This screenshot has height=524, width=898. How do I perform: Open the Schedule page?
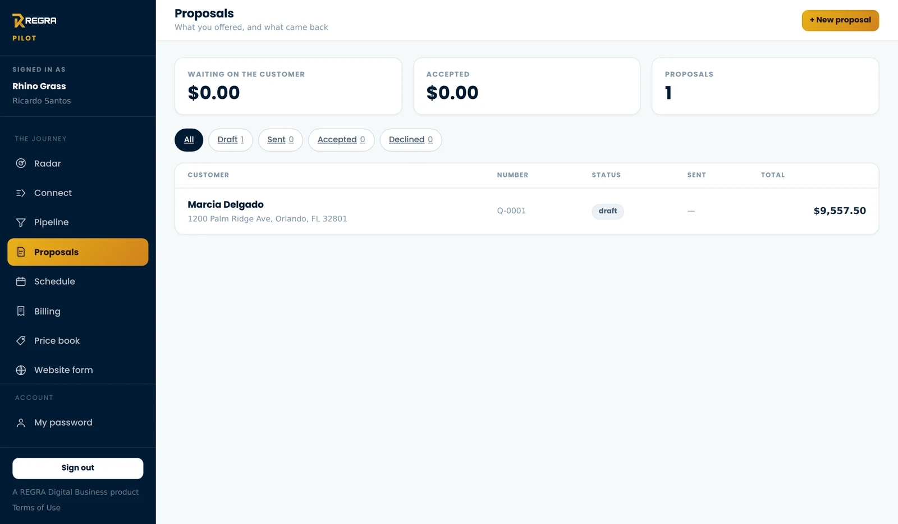coord(78,281)
